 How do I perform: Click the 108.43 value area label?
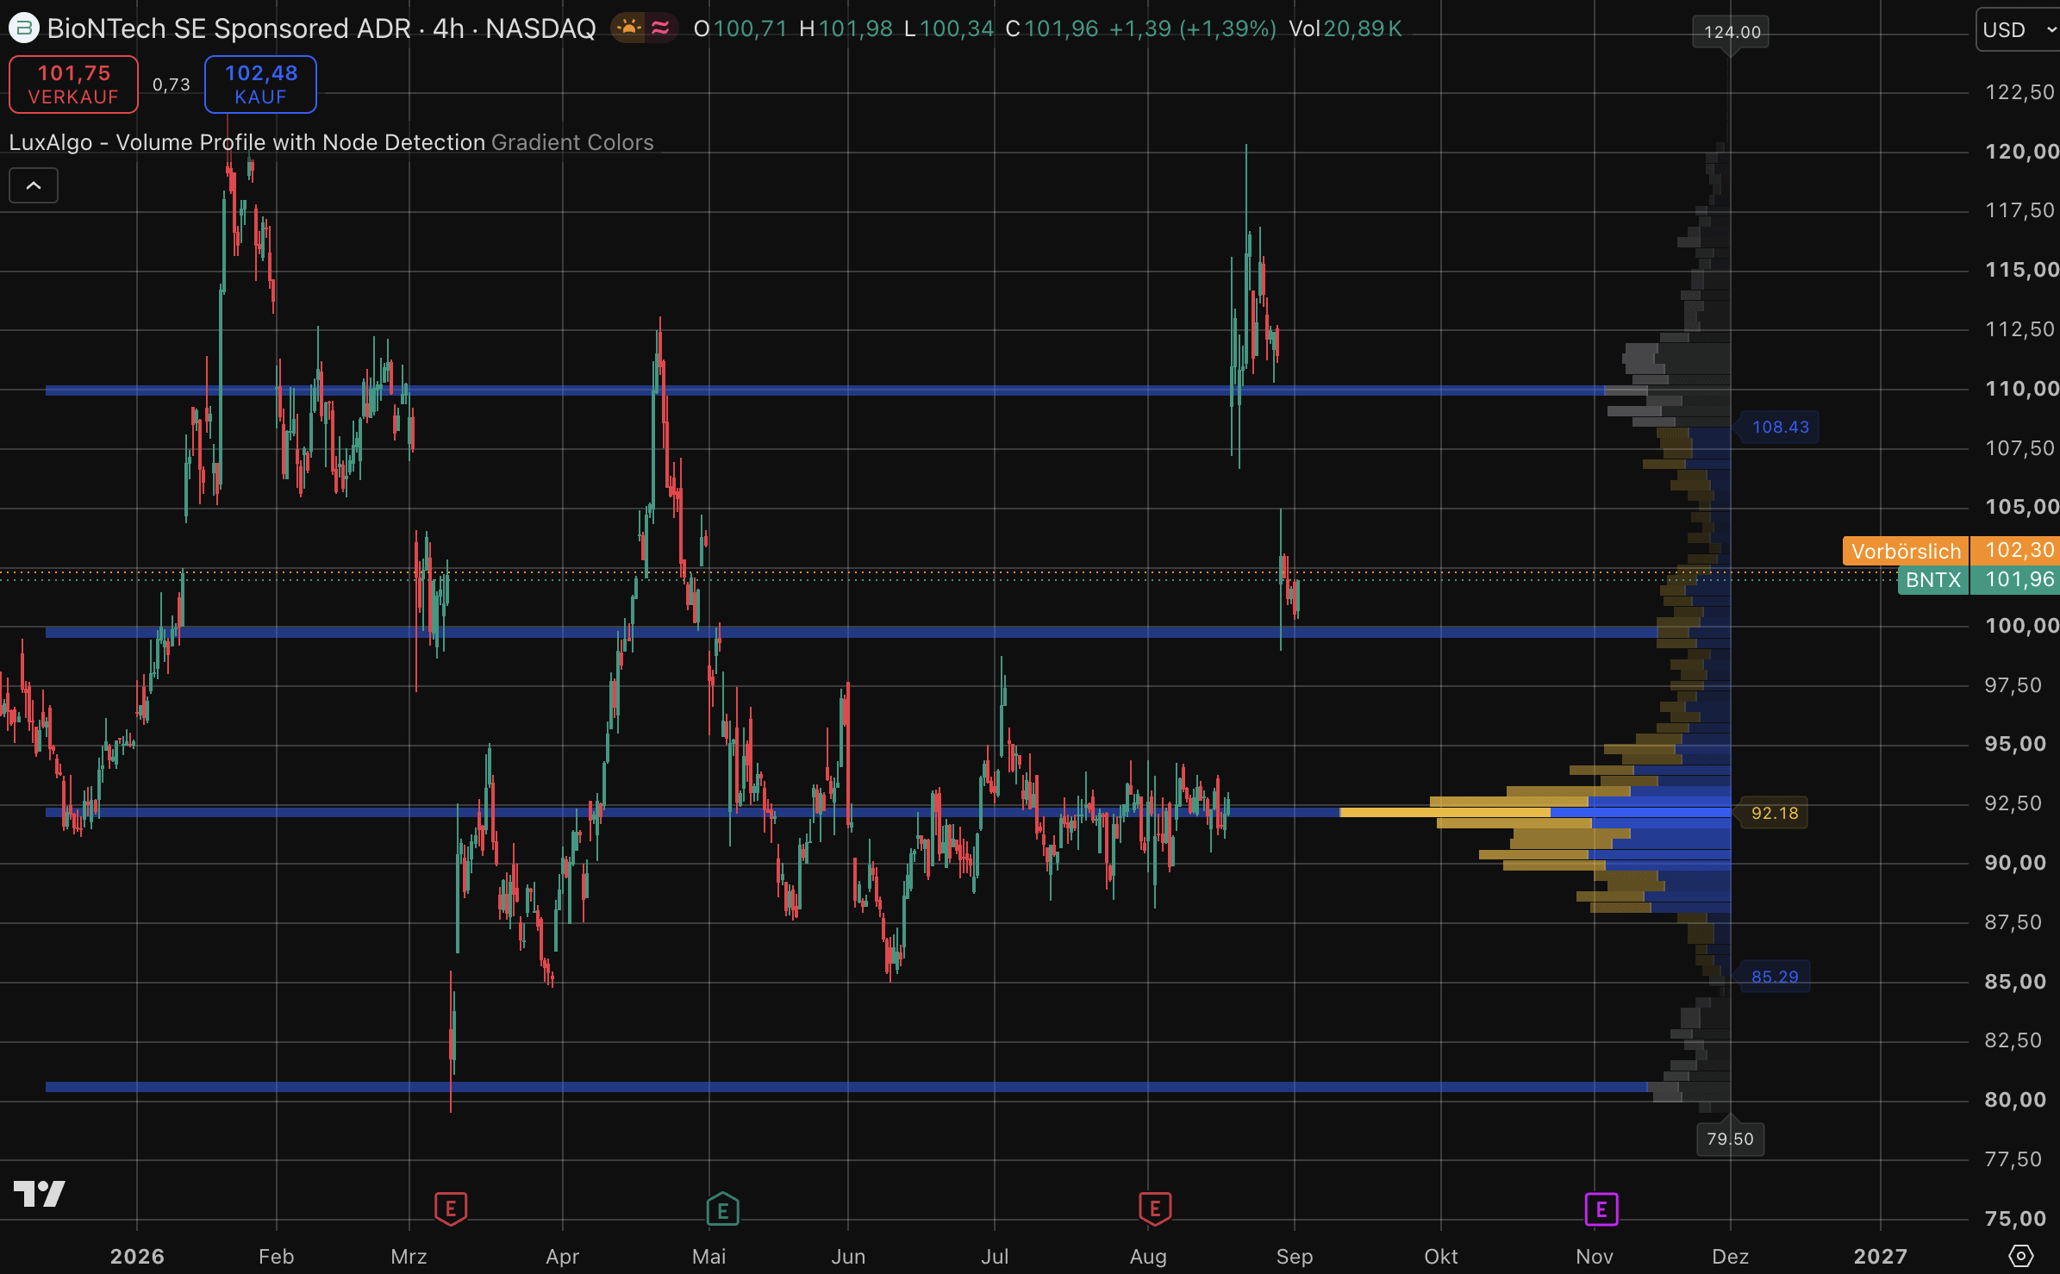[x=1780, y=427]
